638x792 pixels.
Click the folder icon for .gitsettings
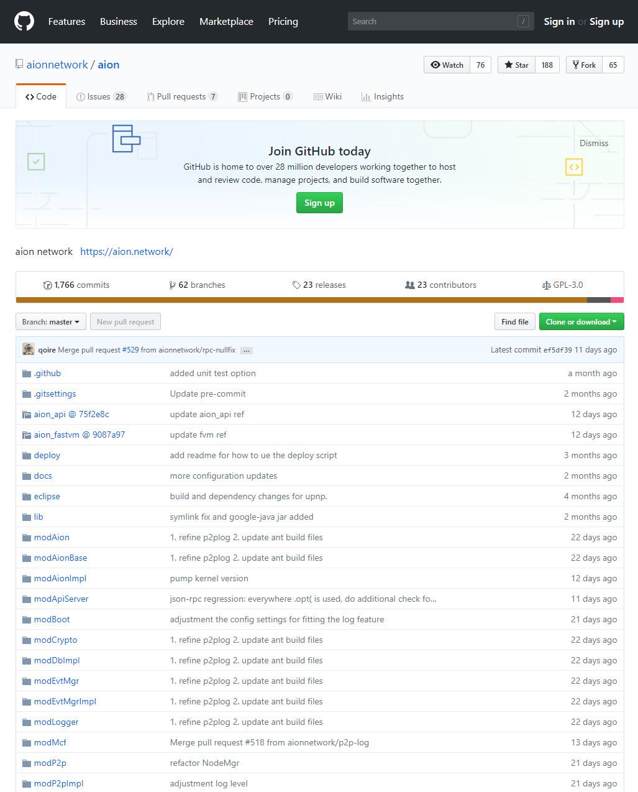click(x=27, y=394)
